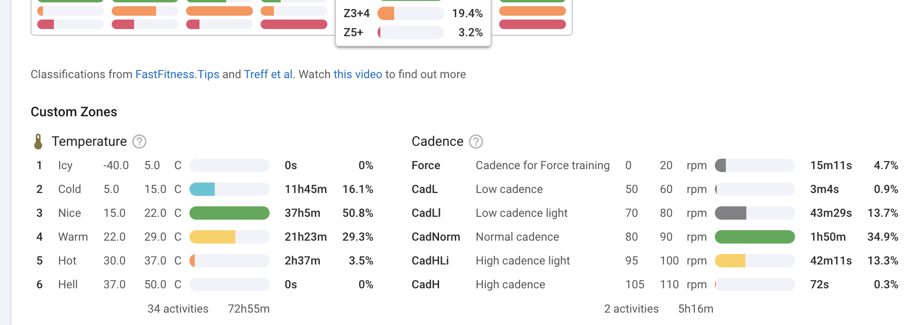921x325 pixels.
Task: Click the Z5+ progress bar in popup
Action: pyautogui.click(x=410, y=32)
